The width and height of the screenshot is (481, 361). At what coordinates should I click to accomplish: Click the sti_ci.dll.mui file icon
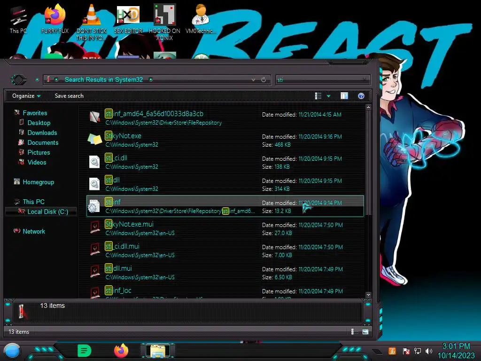[95, 250]
